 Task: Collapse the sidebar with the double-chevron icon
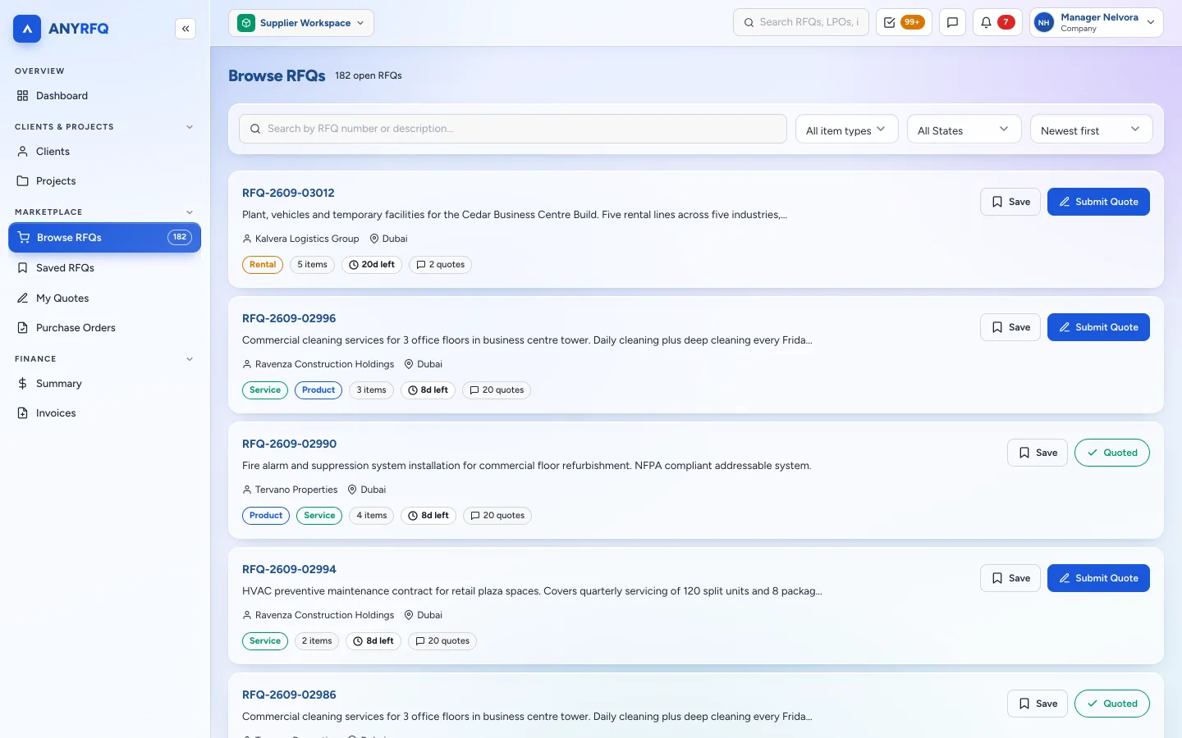tap(186, 29)
